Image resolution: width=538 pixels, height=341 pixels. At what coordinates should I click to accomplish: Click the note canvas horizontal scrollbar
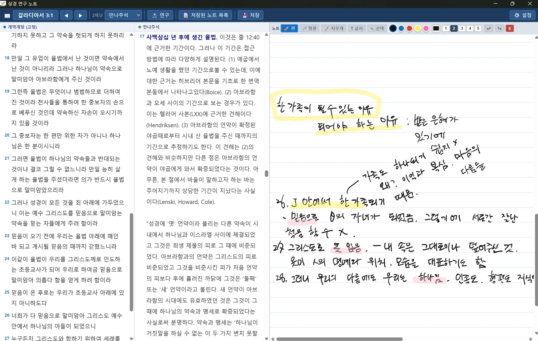(340, 339)
